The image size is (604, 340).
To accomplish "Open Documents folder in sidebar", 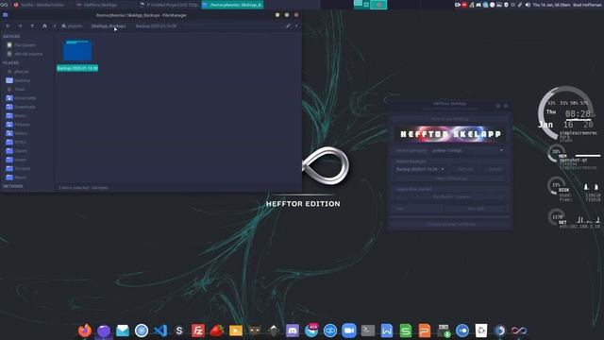I will (x=25, y=98).
